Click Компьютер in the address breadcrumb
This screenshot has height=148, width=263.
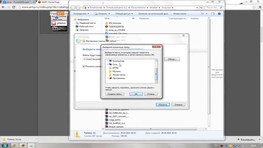(x=96, y=7)
